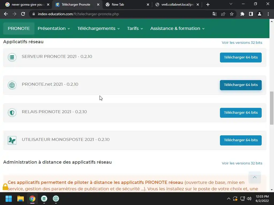This screenshot has width=274, height=205.
Task: Click the network icon in tray
Action: (242, 199)
